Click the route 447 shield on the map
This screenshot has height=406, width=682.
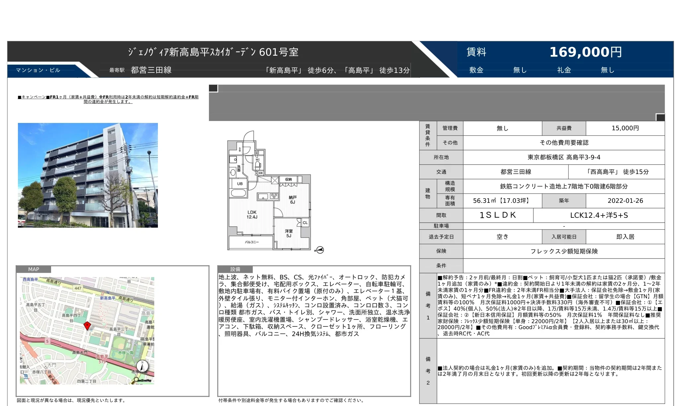pos(78,288)
